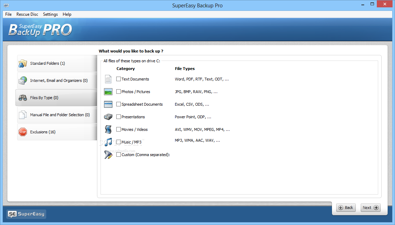Click 'JPG, BMP, RAW, PNG' file types text

pos(196,92)
